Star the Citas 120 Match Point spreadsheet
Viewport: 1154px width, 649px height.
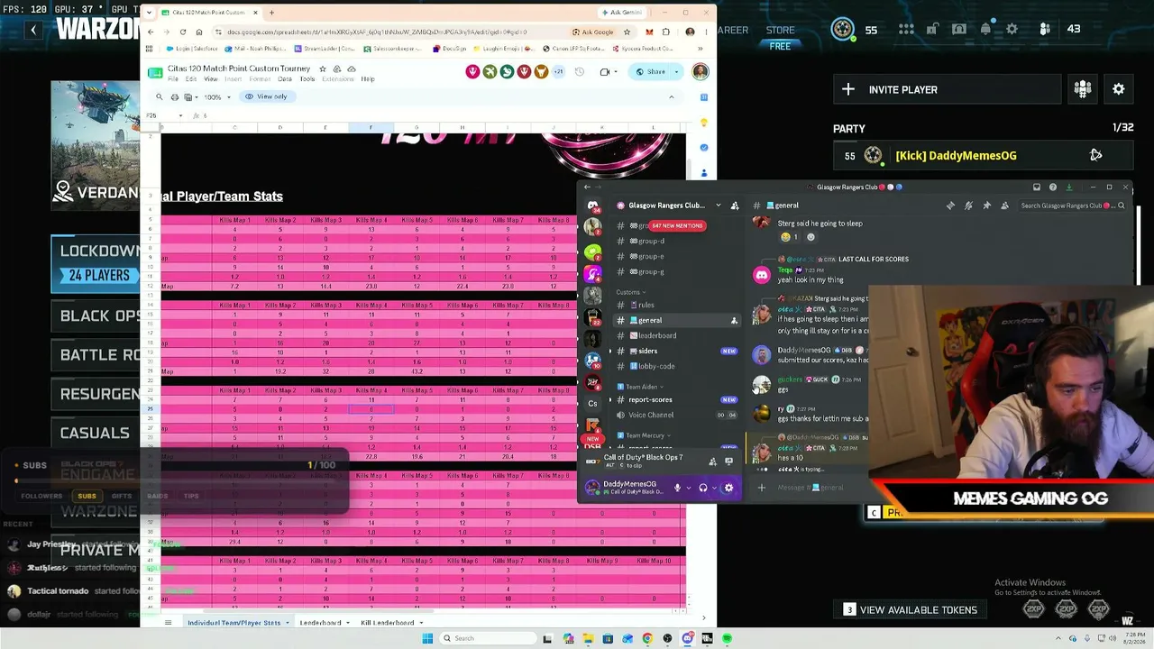322,69
